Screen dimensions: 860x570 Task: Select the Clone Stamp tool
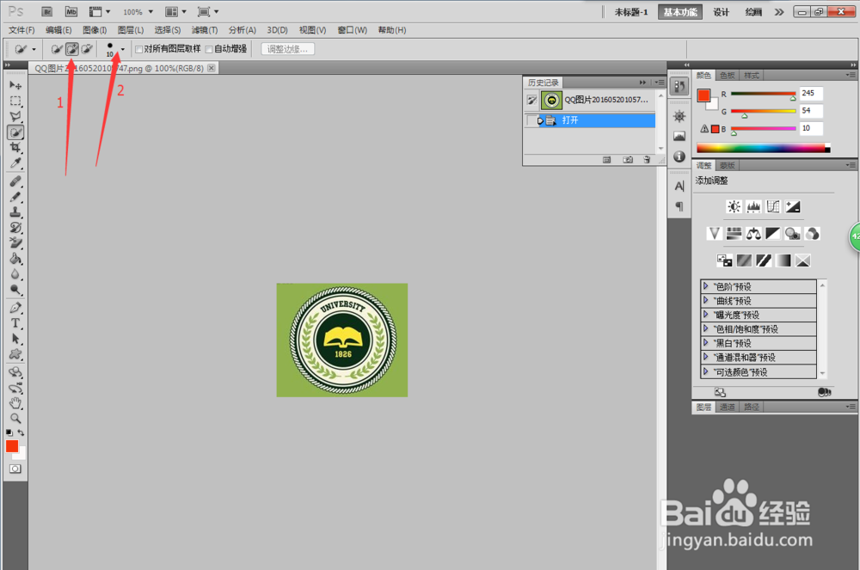coord(15,212)
